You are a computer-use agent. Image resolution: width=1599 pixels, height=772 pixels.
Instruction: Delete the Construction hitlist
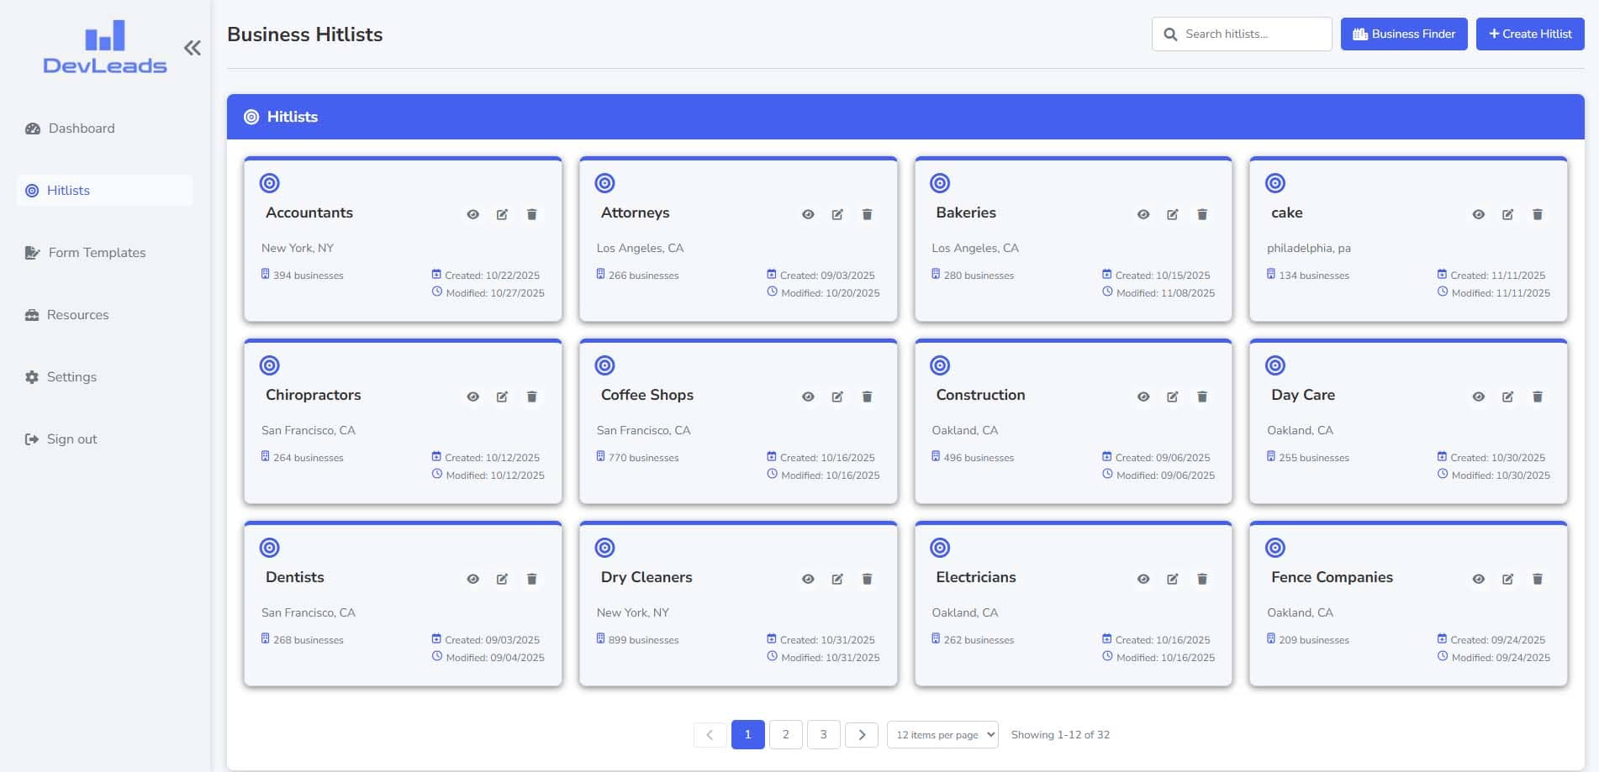pyautogui.click(x=1202, y=397)
